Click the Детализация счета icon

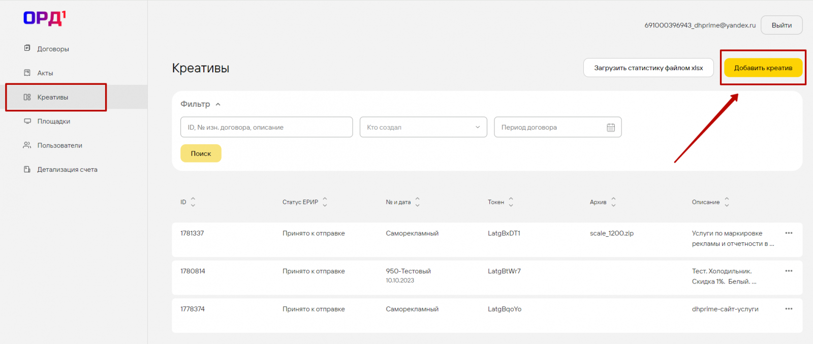coord(27,169)
